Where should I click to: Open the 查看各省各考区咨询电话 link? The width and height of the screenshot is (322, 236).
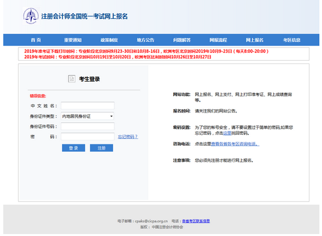(x=235, y=144)
